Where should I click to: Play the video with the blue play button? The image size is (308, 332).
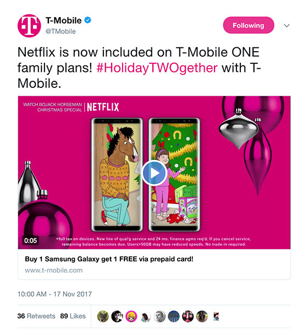click(x=154, y=173)
